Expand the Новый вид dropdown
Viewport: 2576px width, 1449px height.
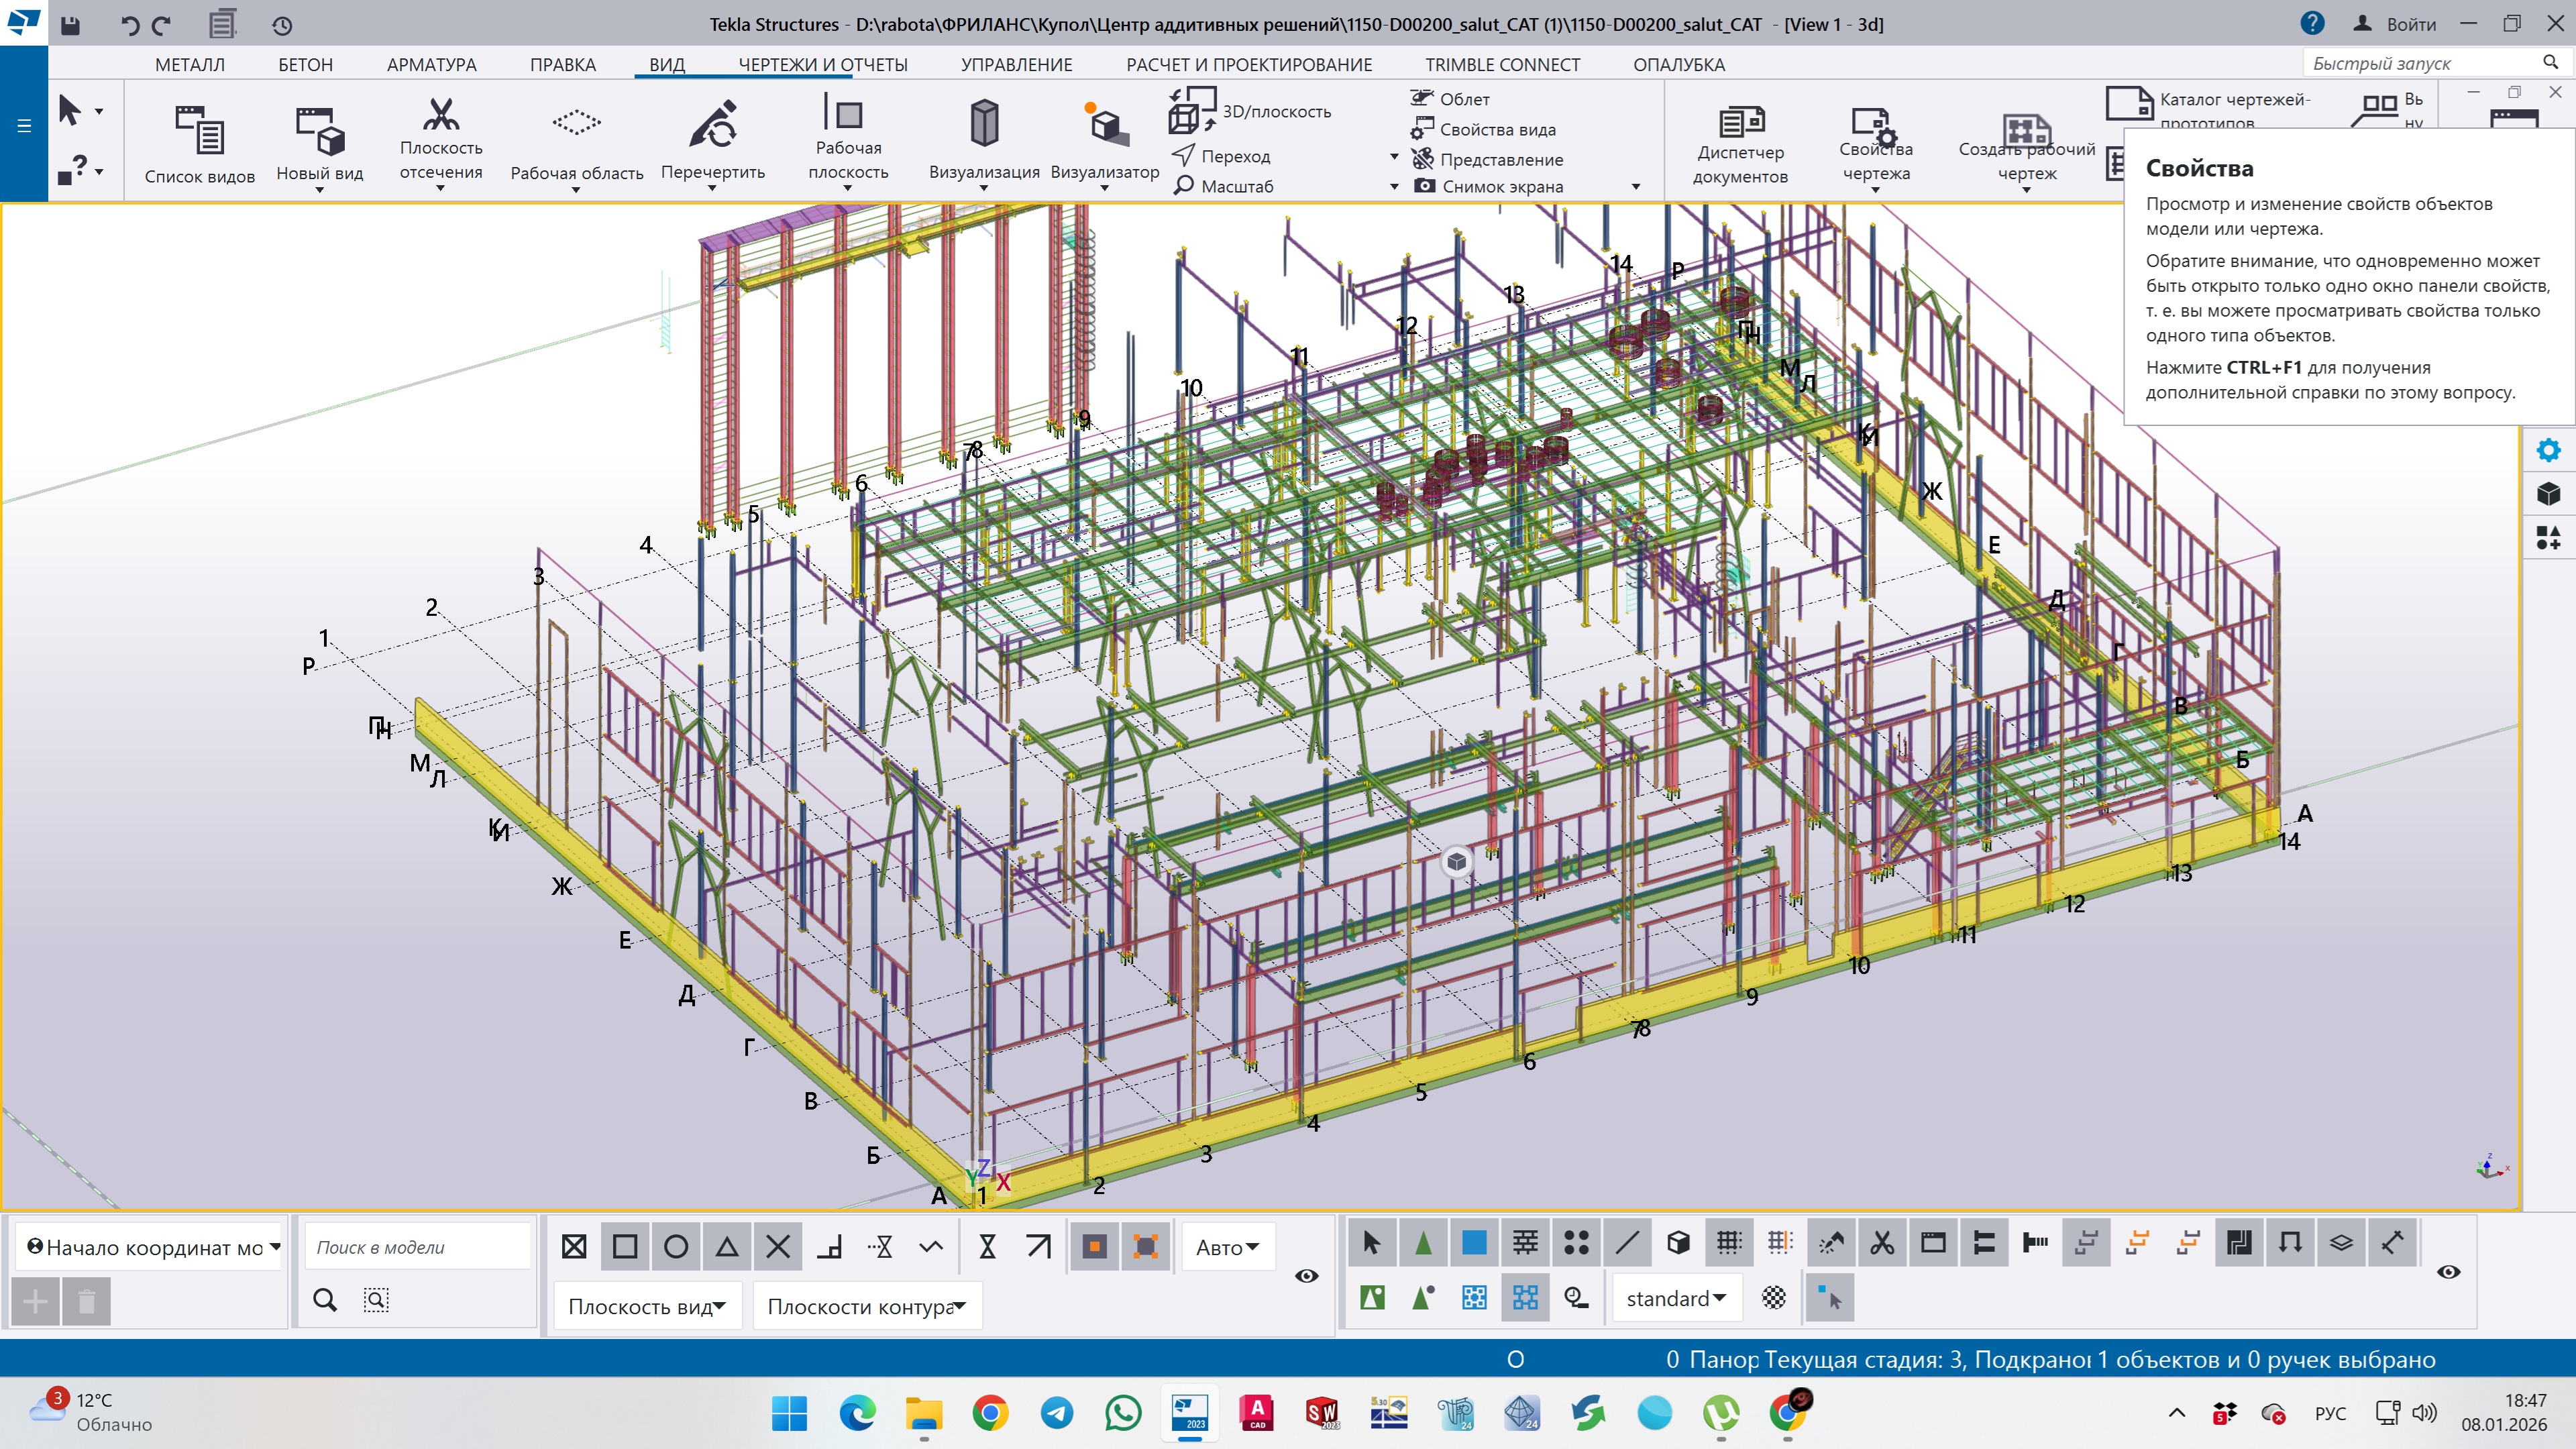click(320, 190)
